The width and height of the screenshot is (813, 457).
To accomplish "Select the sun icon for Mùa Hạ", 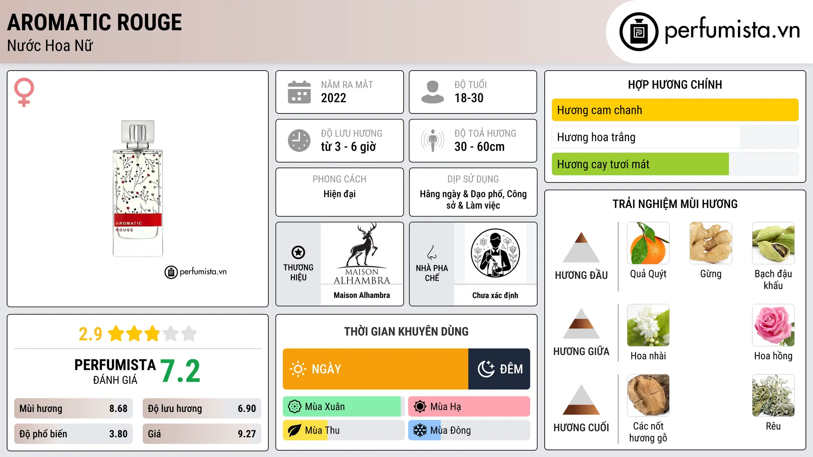I will coord(420,407).
